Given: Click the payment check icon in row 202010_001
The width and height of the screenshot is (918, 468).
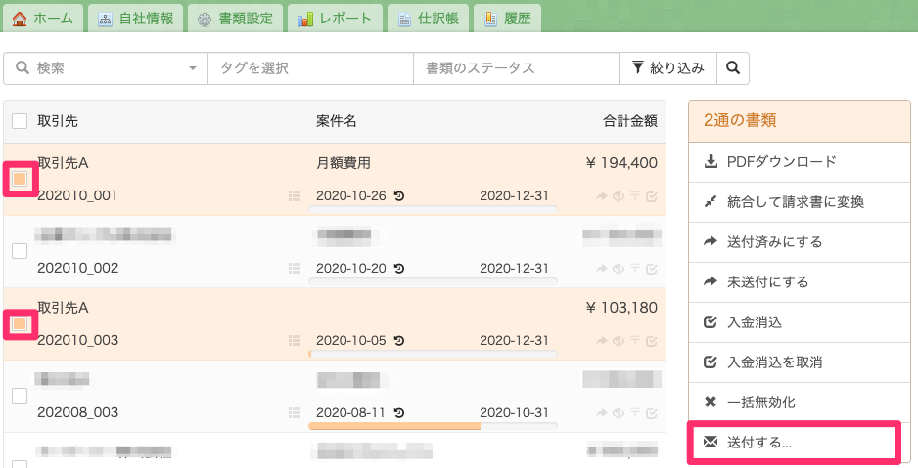Looking at the screenshot, I should pos(652,196).
